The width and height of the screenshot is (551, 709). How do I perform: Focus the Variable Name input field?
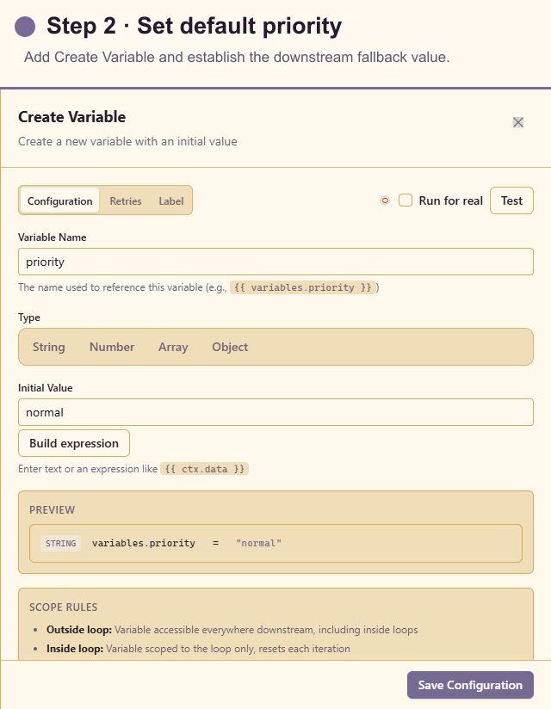tap(275, 262)
